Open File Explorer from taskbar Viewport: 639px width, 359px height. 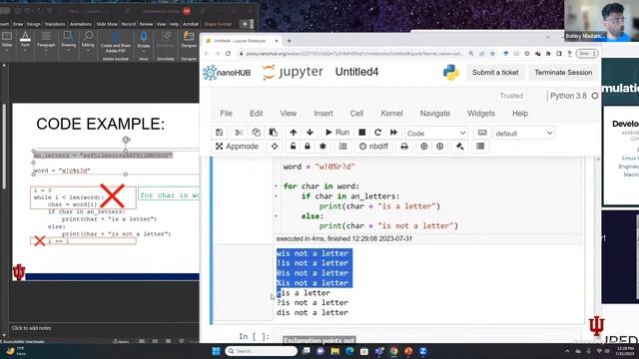click(335, 351)
